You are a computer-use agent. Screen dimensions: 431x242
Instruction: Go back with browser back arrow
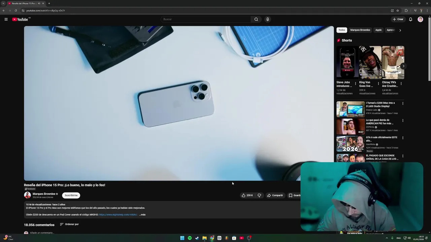4,10
